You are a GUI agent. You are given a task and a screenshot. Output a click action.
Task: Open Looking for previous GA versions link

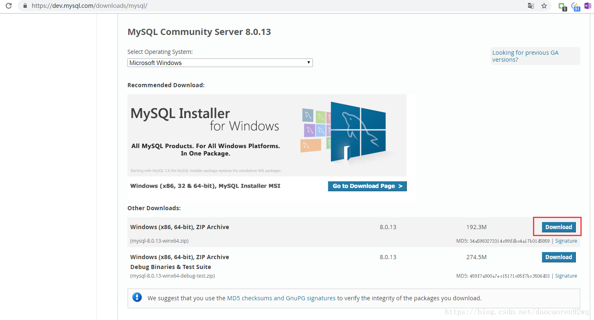coord(525,56)
